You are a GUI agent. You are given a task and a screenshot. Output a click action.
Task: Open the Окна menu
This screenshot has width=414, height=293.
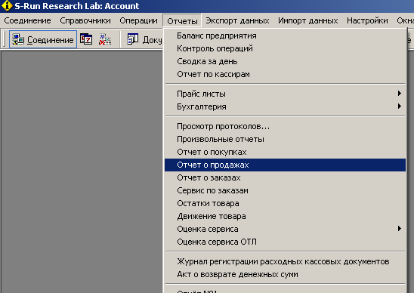tap(405, 20)
